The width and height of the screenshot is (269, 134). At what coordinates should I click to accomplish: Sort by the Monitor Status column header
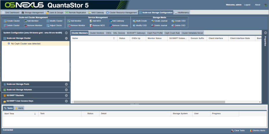[x=157, y=38]
